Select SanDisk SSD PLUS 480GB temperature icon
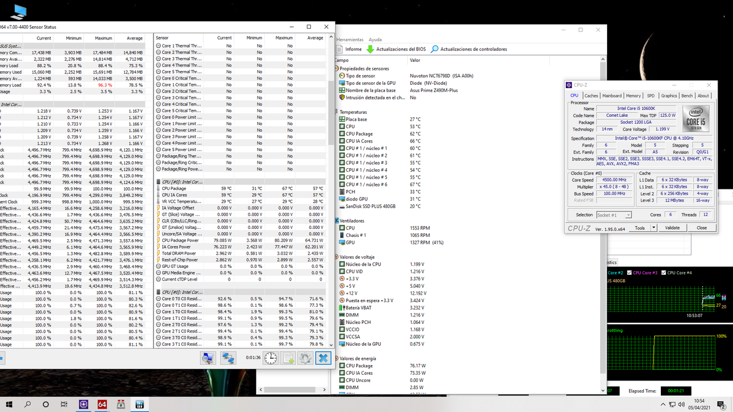The width and height of the screenshot is (733, 412). coord(342,206)
